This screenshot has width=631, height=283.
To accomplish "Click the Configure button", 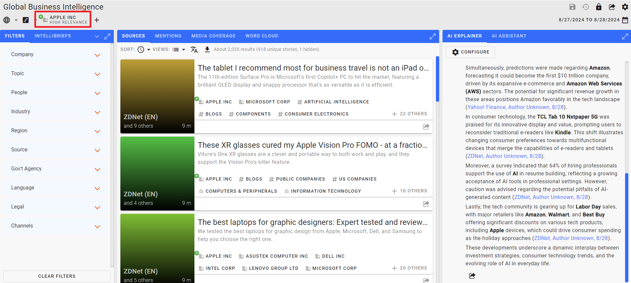I will tap(470, 52).
